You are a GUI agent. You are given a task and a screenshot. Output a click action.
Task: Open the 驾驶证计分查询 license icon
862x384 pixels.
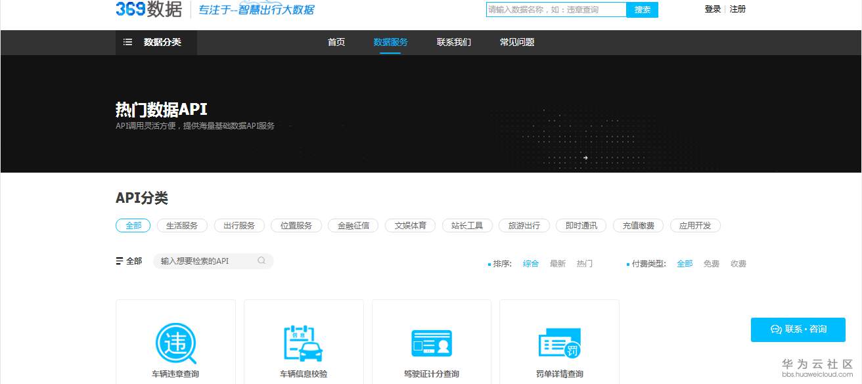click(x=432, y=344)
